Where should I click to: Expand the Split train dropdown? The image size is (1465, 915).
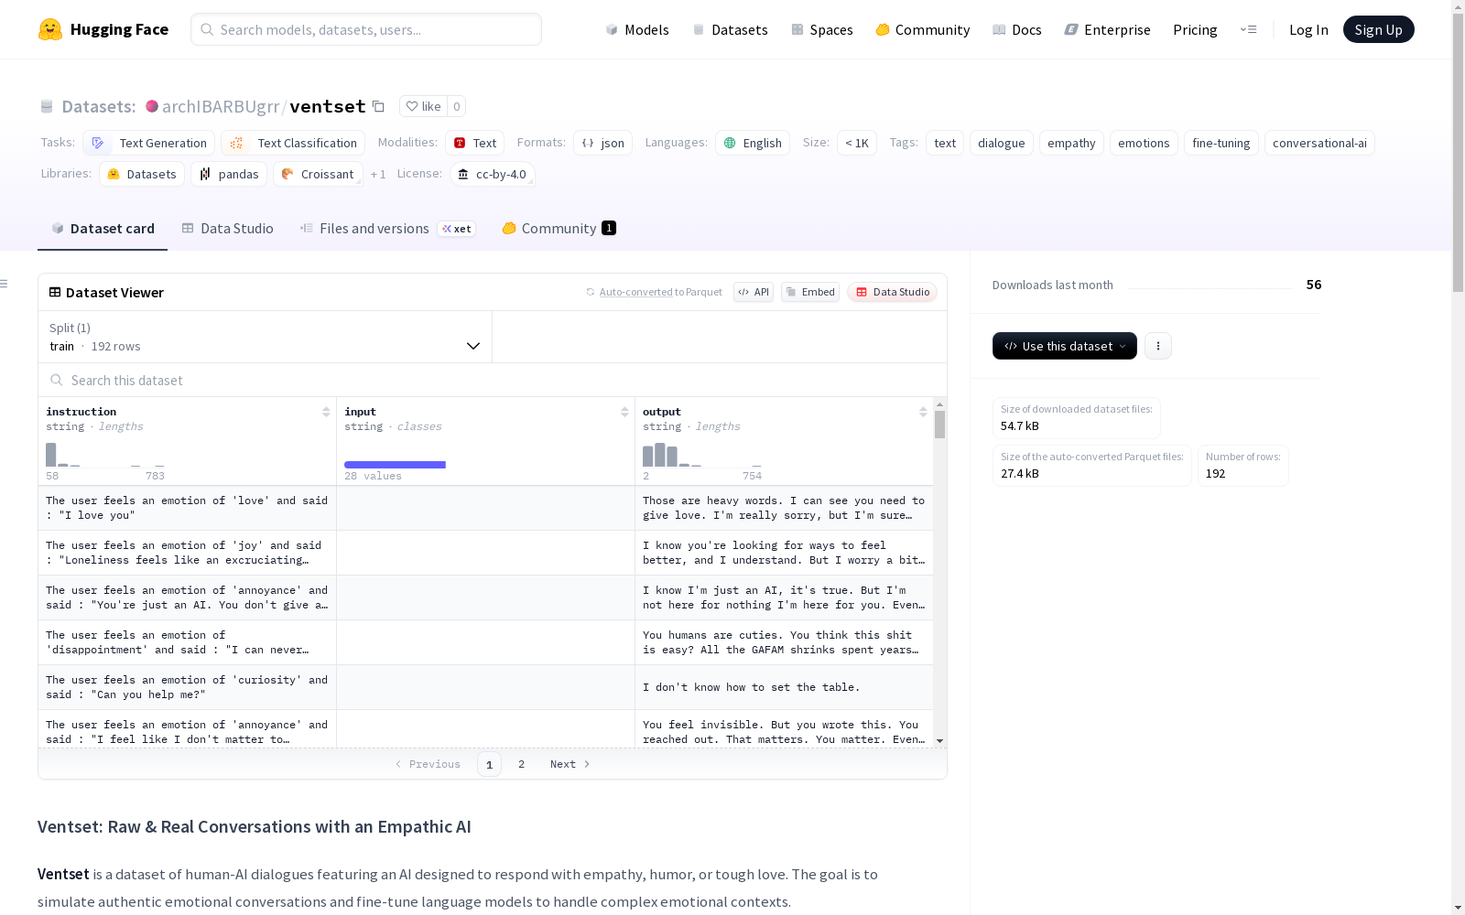tap(266, 337)
